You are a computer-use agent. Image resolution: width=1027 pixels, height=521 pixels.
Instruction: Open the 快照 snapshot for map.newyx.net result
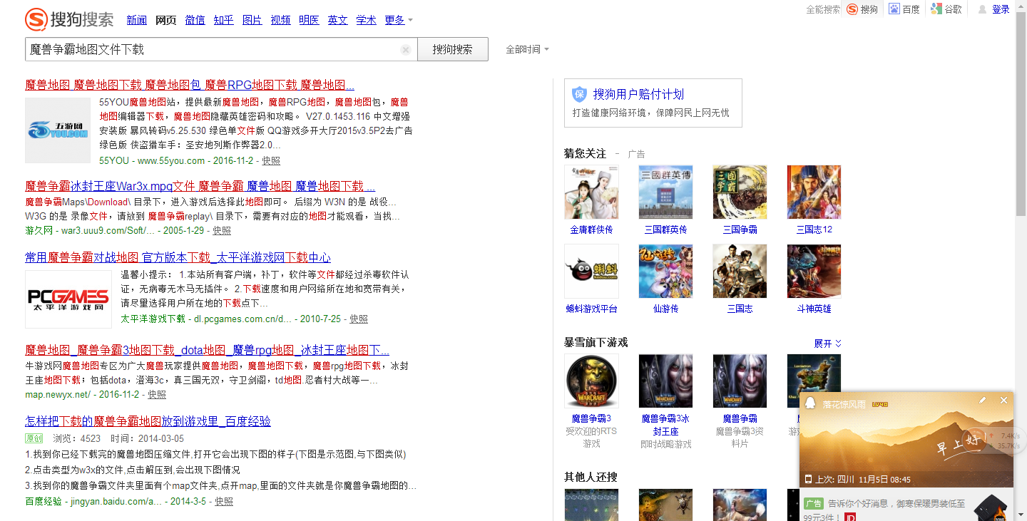(x=157, y=395)
